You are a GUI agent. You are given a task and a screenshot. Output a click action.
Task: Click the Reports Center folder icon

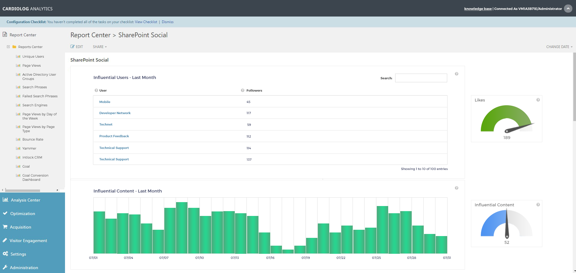[14, 47]
